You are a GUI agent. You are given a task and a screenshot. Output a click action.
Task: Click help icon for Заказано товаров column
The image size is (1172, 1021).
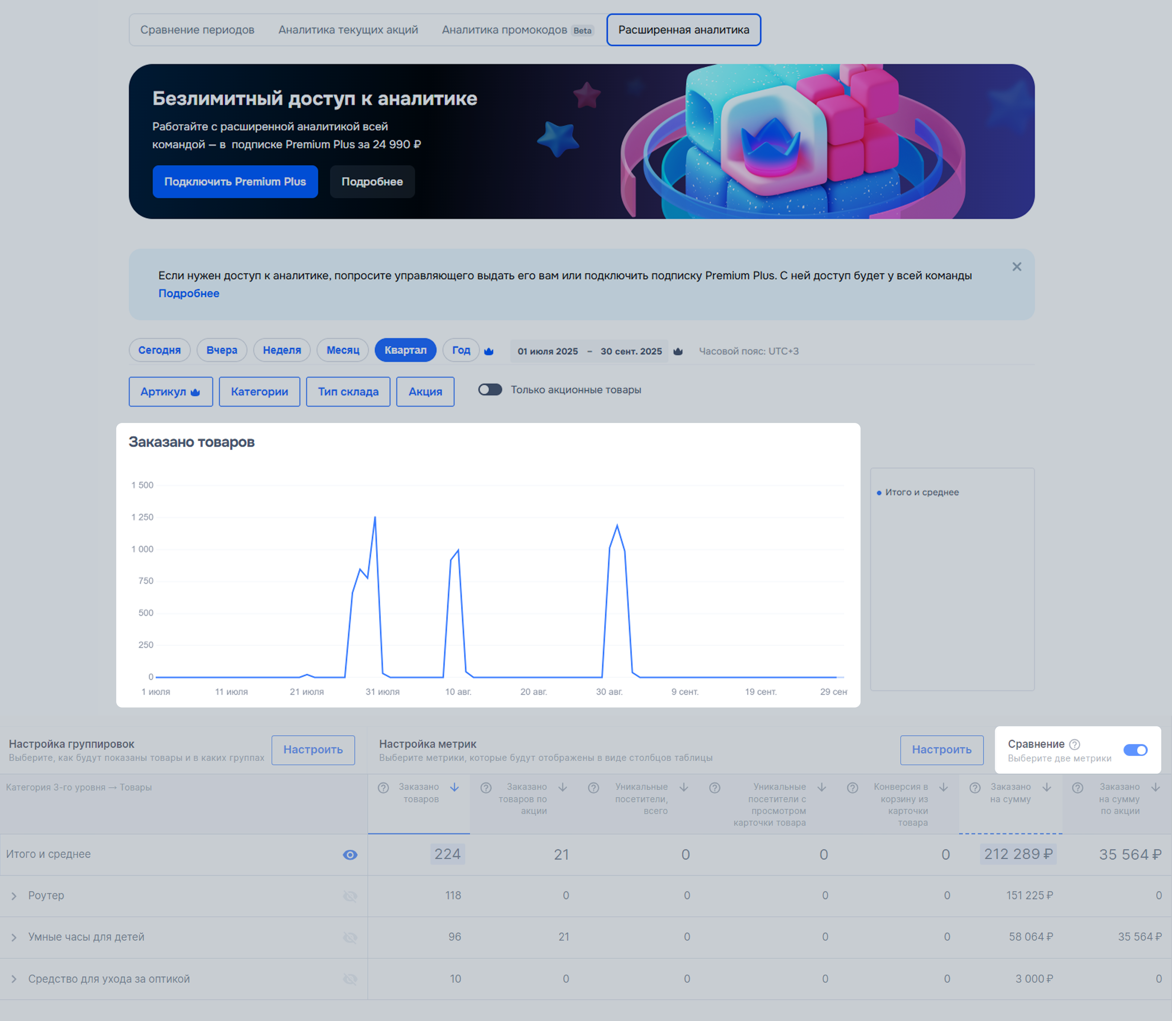point(384,788)
